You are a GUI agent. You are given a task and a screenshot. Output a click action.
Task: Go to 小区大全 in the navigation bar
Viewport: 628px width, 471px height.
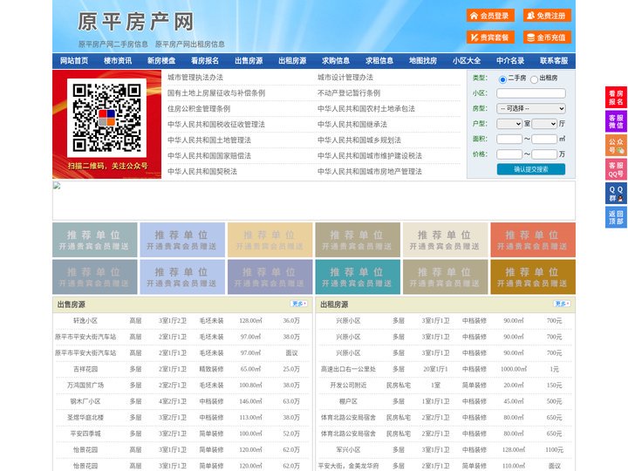coord(467,61)
